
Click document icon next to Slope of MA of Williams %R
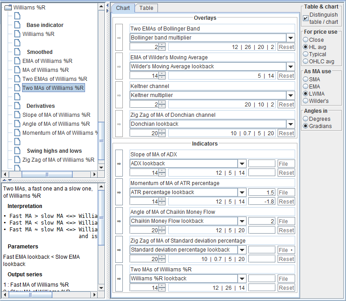coord(17,115)
